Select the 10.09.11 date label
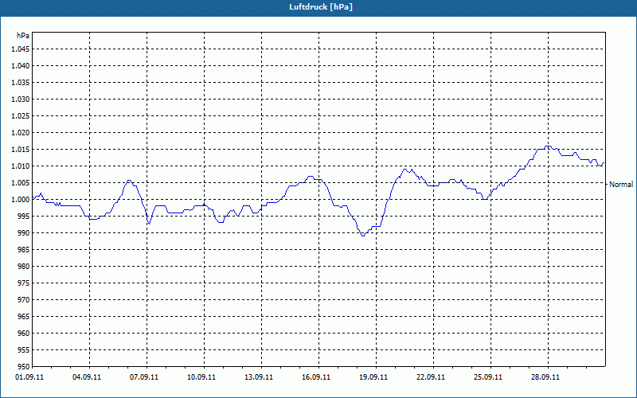Image resolution: width=637 pixels, height=398 pixels. [201, 377]
